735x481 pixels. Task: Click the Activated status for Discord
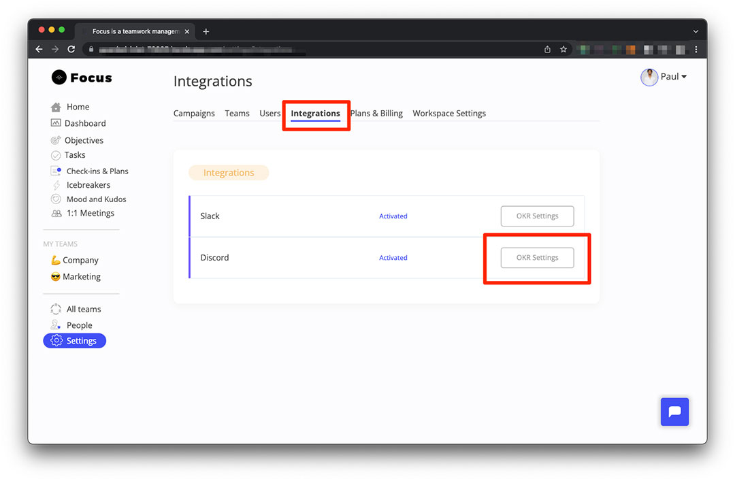tap(393, 258)
